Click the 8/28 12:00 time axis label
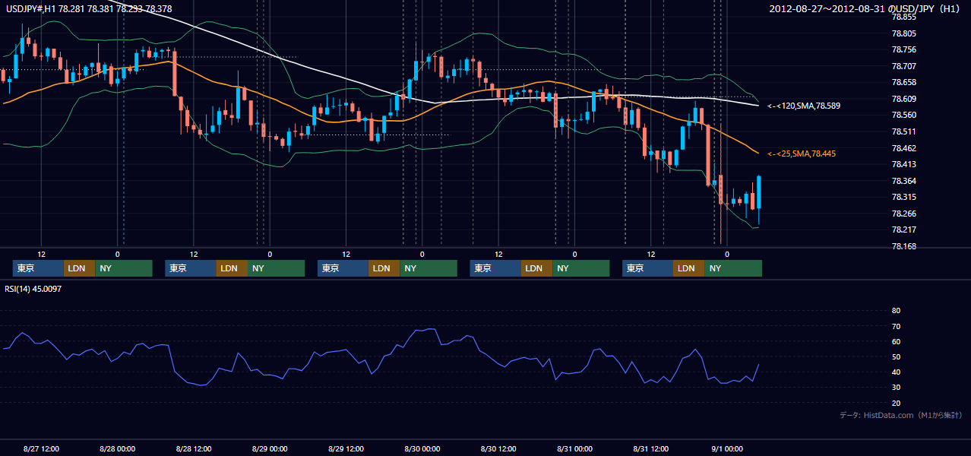 [193, 448]
